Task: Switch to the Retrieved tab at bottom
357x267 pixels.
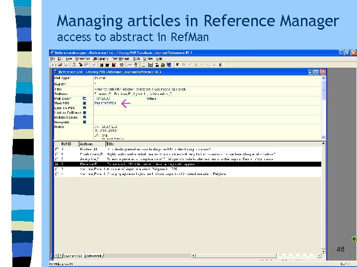Action: pyautogui.click(x=94, y=256)
